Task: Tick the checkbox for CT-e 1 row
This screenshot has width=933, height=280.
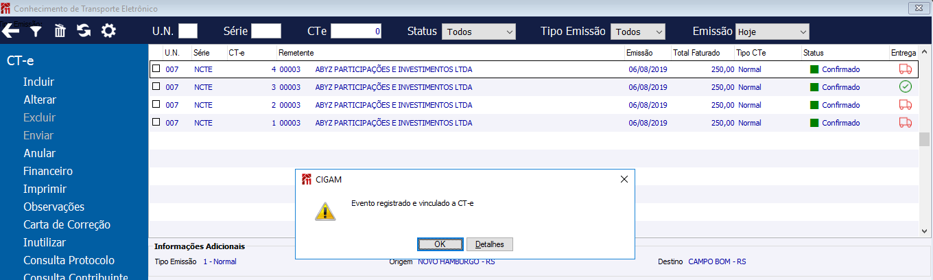Action: [156, 122]
